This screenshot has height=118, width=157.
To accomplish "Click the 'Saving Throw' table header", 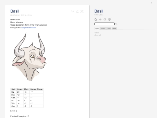I will pos(36,89).
